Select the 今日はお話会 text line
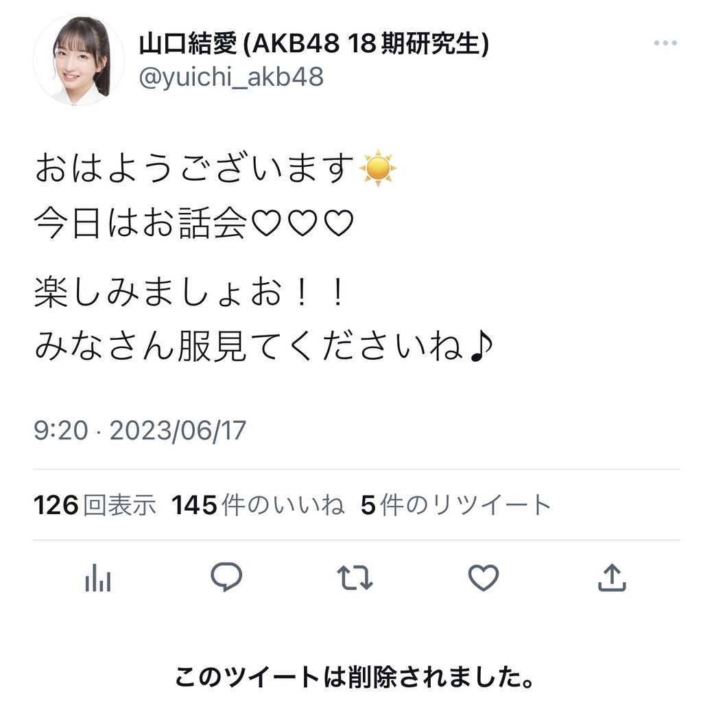 [x=141, y=223]
